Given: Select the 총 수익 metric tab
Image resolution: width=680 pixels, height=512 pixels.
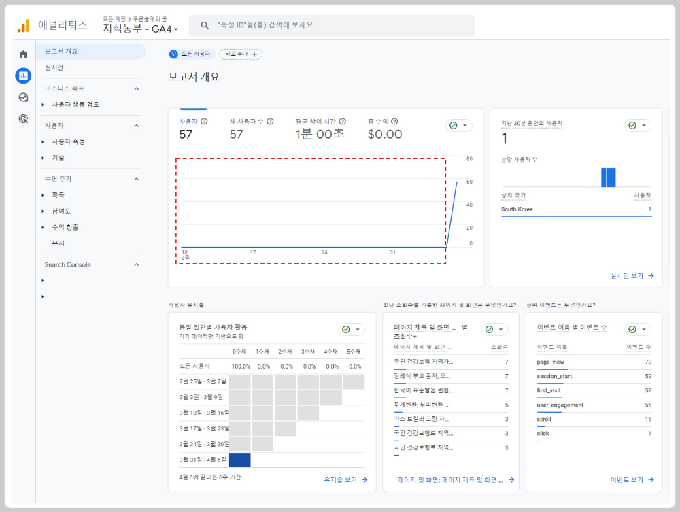Looking at the screenshot, I should tap(385, 129).
